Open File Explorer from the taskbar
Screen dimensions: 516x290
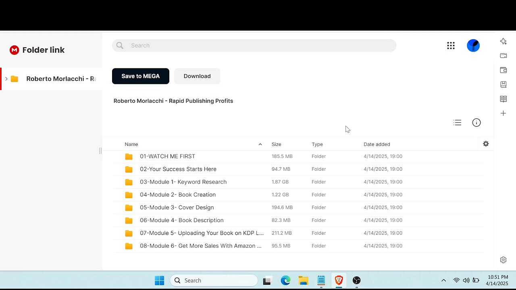click(x=303, y=280)
